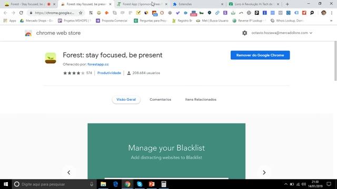Open the Chrome three-dot menu

(x=332, y=13)
